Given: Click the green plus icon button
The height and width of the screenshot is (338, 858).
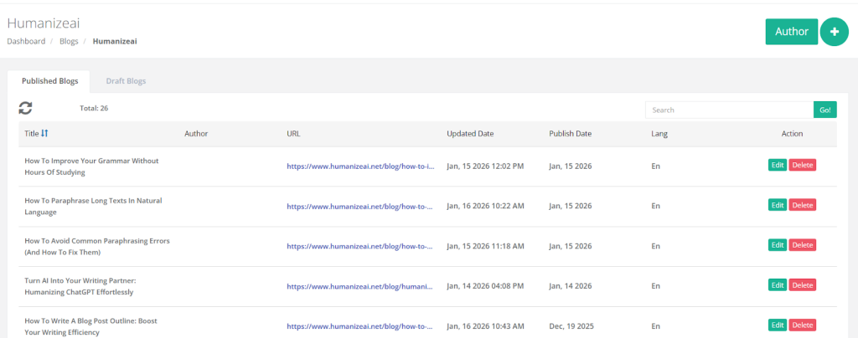Looking at the screenshot, I should (x=834, y=32).
